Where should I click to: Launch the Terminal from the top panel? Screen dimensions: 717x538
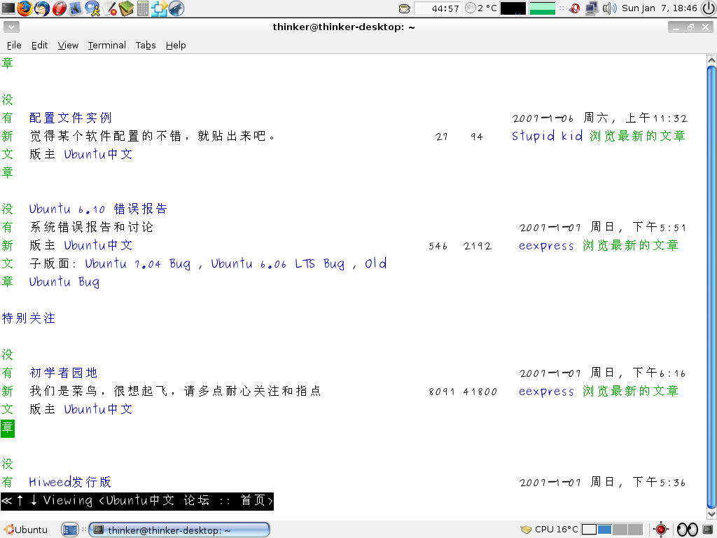click(8, 8)
